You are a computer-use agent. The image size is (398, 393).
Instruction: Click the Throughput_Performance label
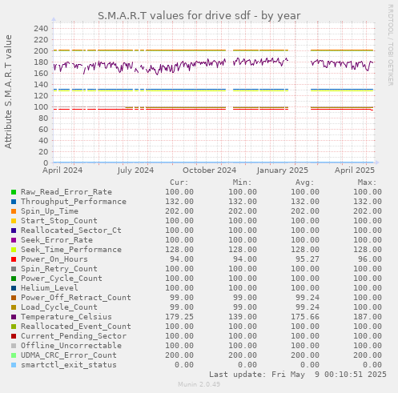(74, 202)
